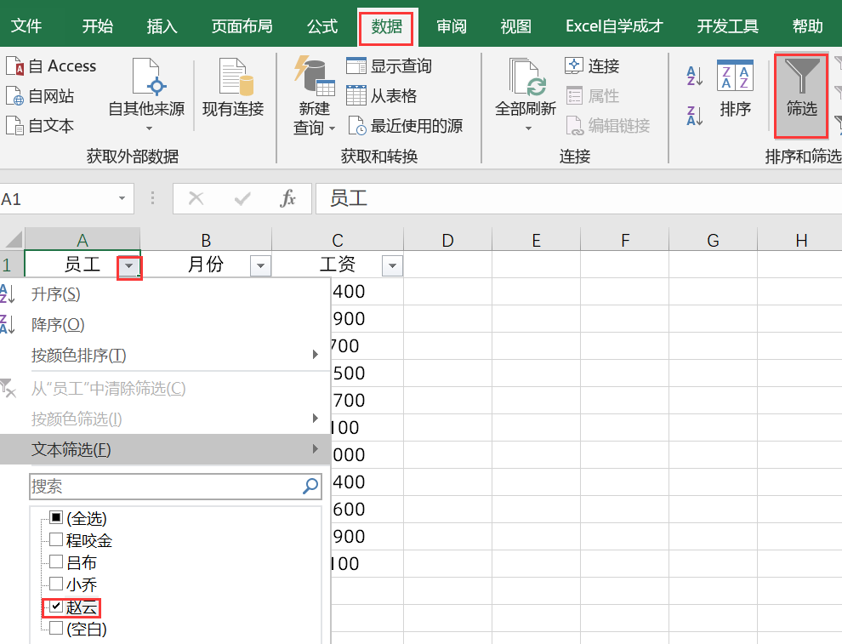Open the File (文件) tab
842x644 pixels.
pyautogui.click(x=26, y=26)
